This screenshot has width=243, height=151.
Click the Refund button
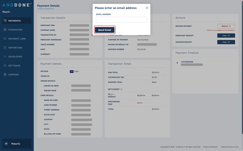(226, 26)
